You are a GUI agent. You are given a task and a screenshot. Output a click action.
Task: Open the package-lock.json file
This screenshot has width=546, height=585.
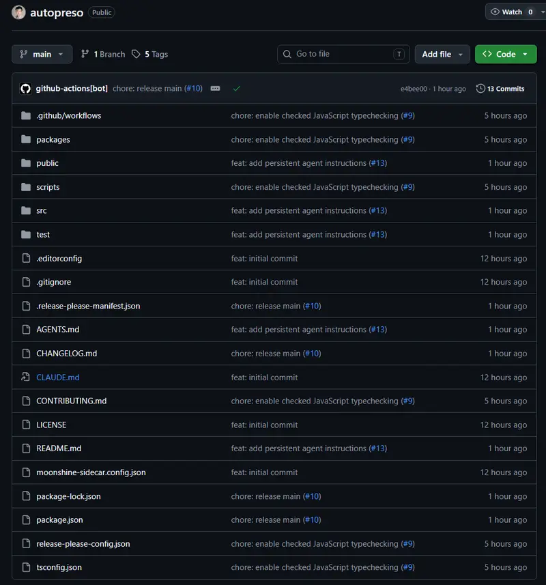(69, 496)
